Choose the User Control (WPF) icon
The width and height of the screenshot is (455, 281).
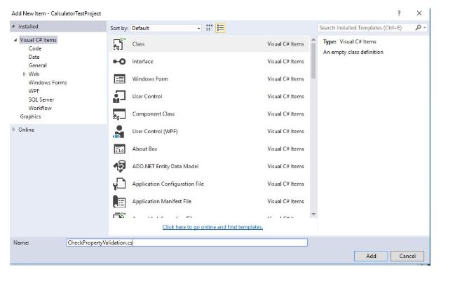click(x=118, y=132)
